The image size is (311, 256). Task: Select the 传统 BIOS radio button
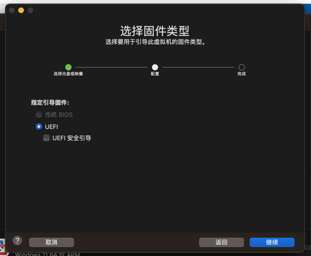coord(39,115)
